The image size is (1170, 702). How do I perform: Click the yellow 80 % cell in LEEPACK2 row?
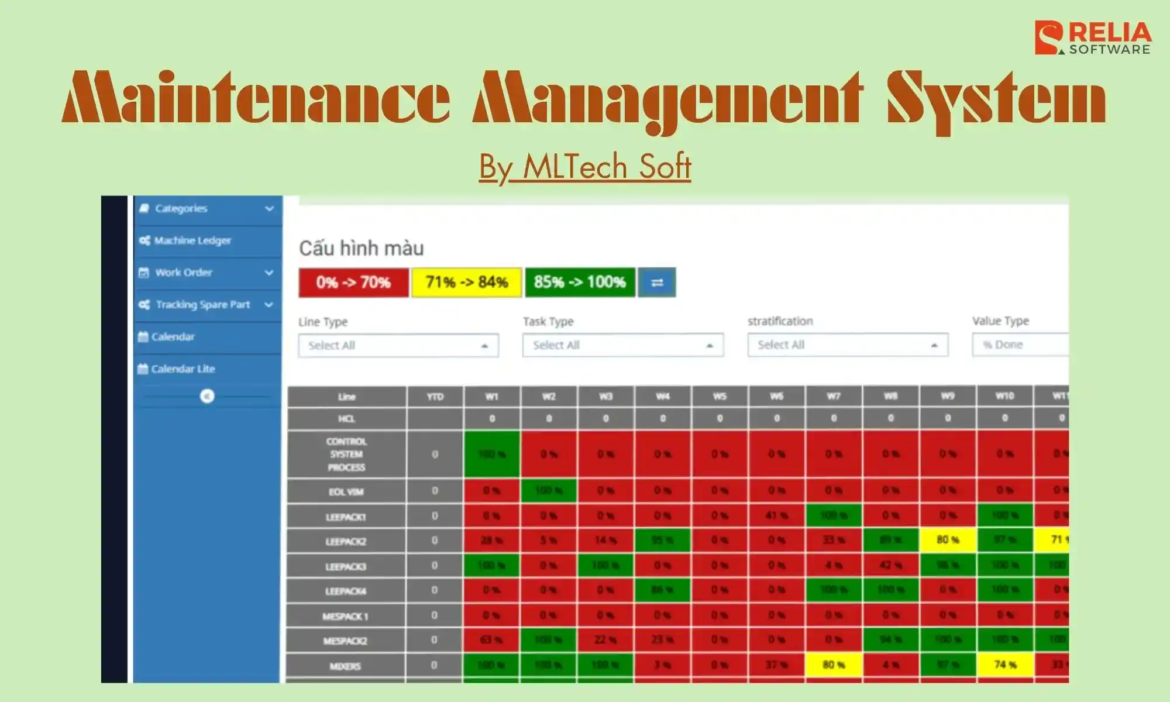click(948, 540)
